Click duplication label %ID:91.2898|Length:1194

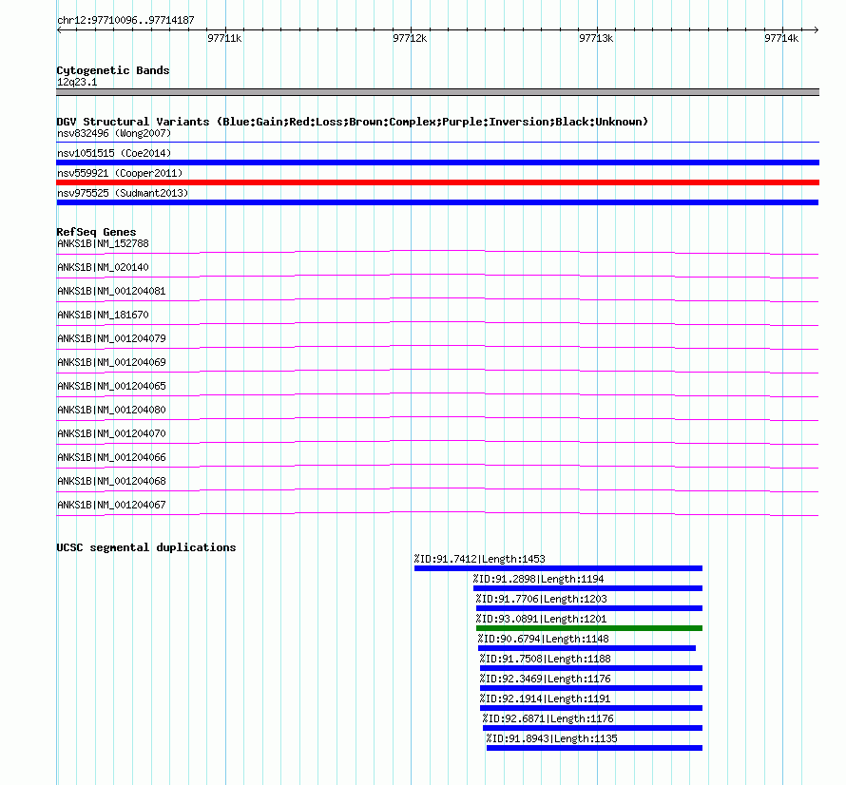538,579
